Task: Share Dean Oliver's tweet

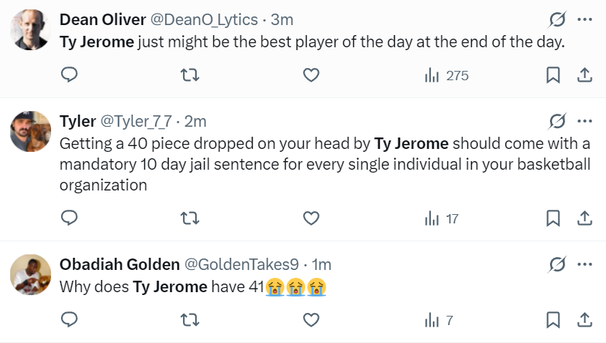Action: [584, 74]
